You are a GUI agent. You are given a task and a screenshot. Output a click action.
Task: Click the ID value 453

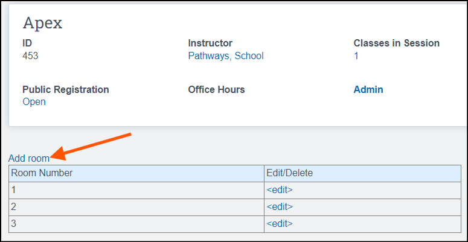[x=30, y=56]
